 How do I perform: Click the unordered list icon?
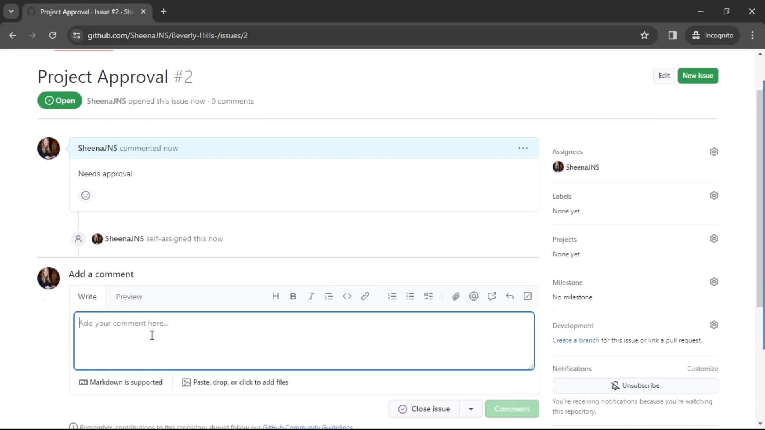(x=410, y=297)
